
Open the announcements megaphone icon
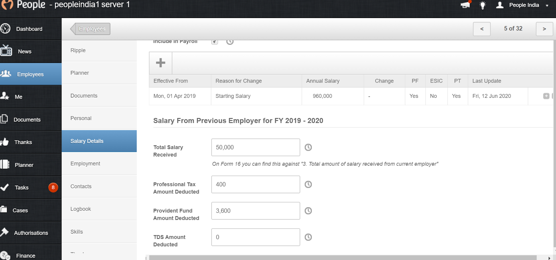coord(465,5)
